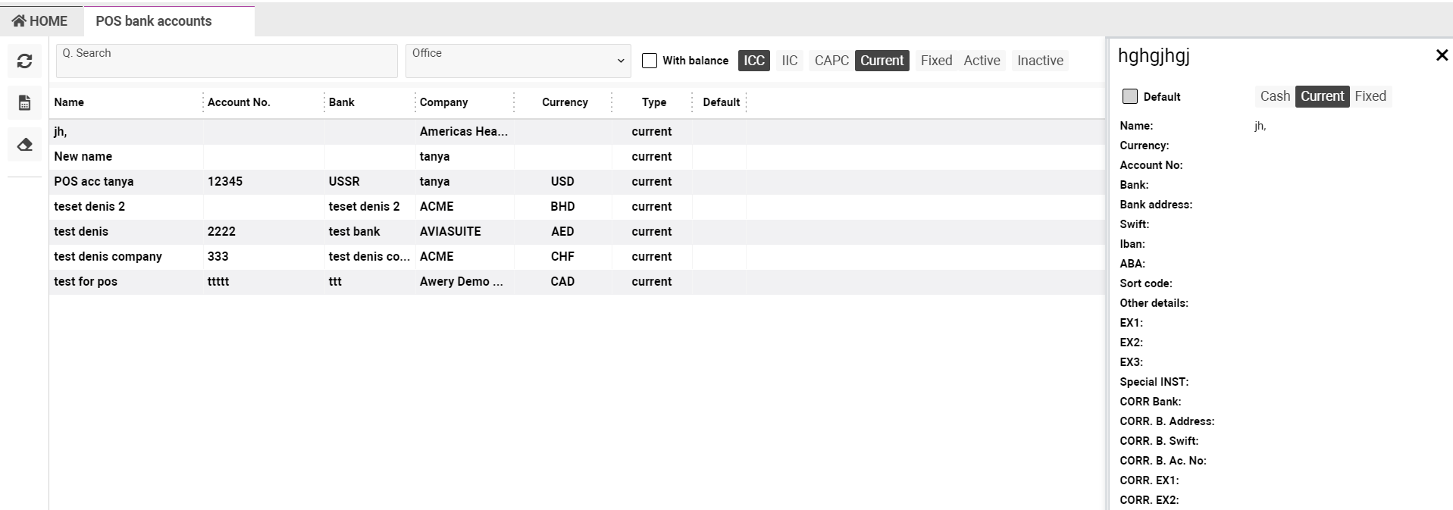
Task: Tick the Default checkbox in the details panel
Action: coord(1129,96)
